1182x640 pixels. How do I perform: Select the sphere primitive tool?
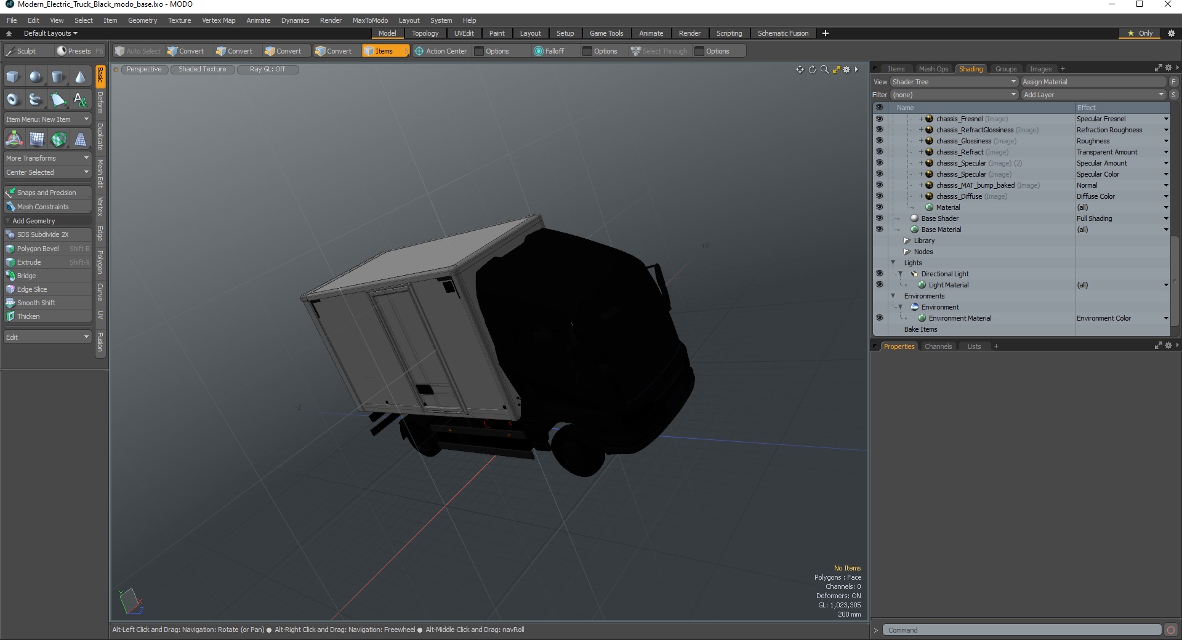click(x=36, y=77)
